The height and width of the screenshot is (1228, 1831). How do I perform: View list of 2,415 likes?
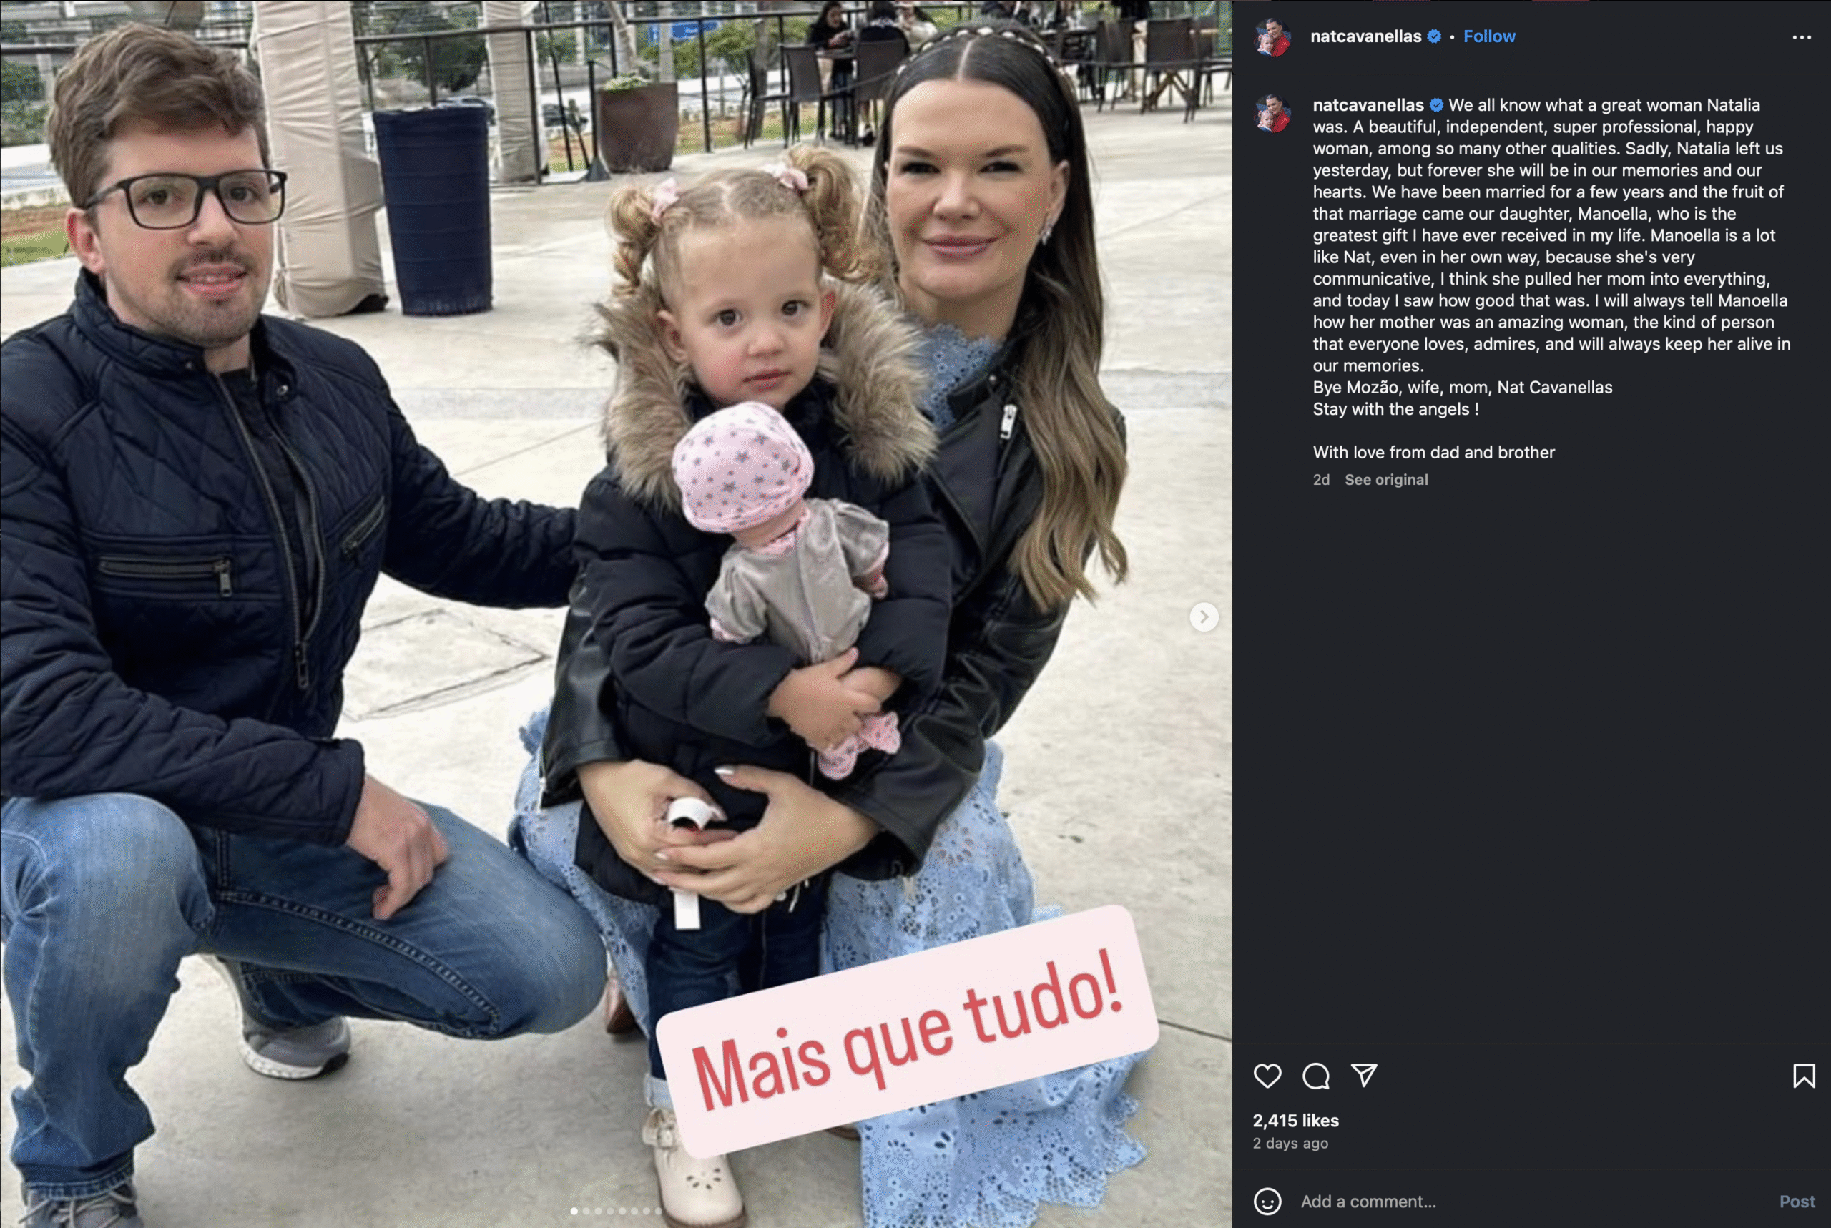tap(1295, 1121)
